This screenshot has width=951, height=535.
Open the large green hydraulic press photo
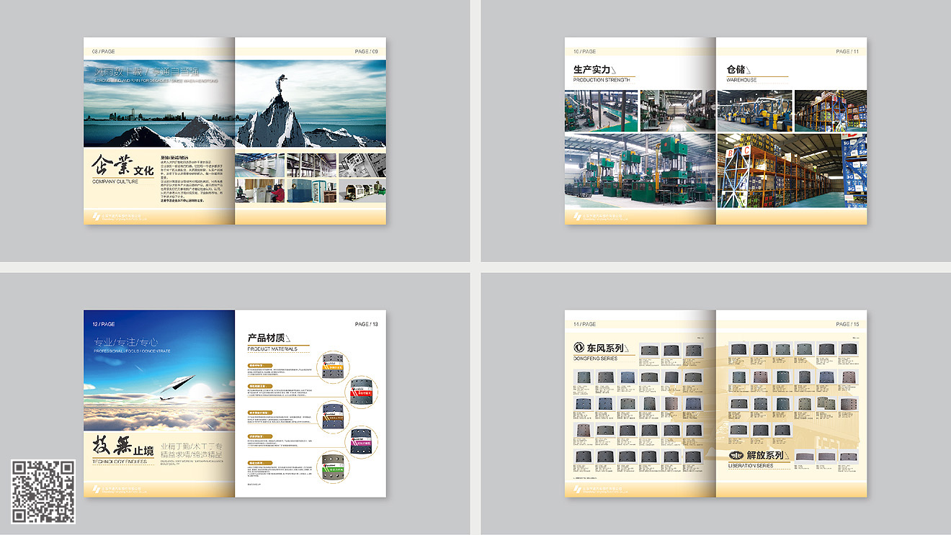pyautogui.click(x=640, y=170)
